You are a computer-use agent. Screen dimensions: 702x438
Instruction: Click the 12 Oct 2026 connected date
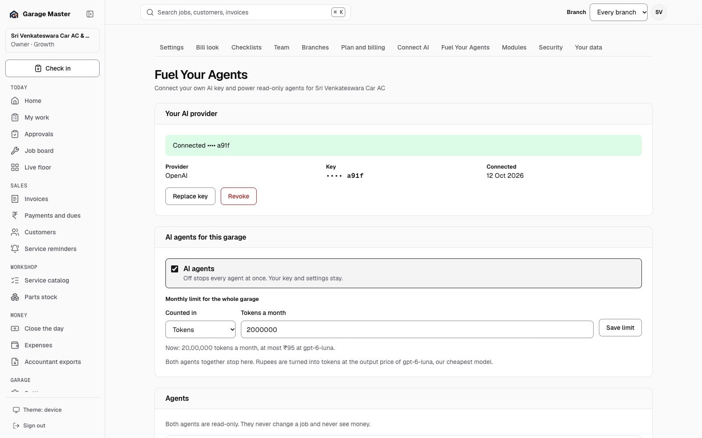pos(505,176)
